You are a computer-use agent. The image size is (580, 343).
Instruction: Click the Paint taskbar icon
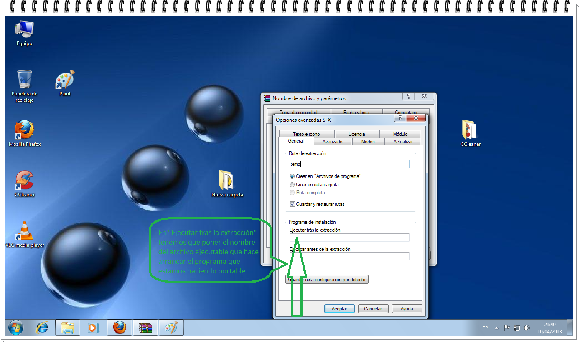click(171, 328)
